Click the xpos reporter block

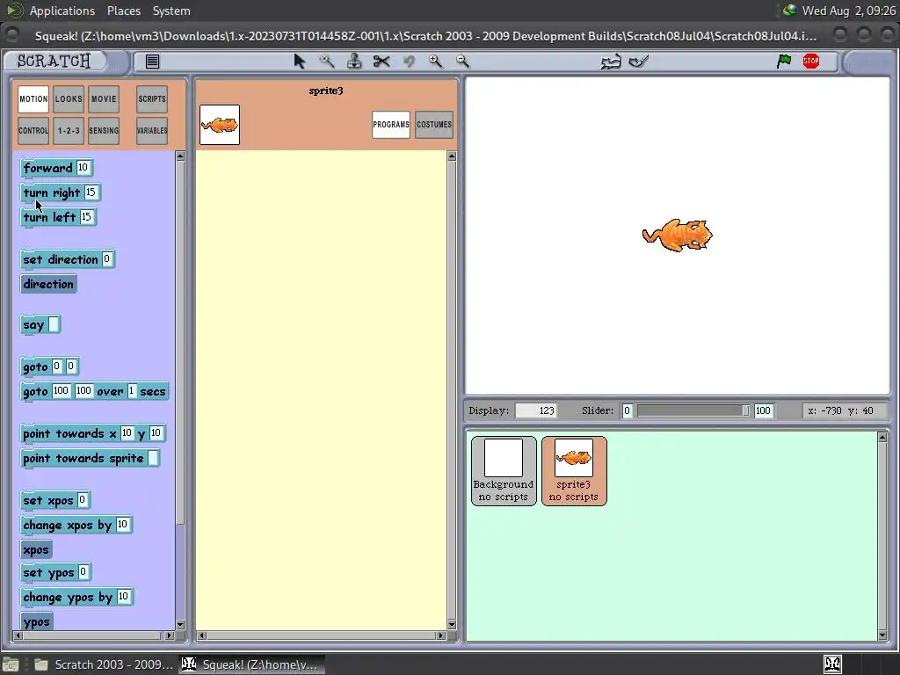(36, 550)
